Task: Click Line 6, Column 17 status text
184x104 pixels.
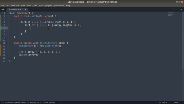Action: (x=51, y=103)
